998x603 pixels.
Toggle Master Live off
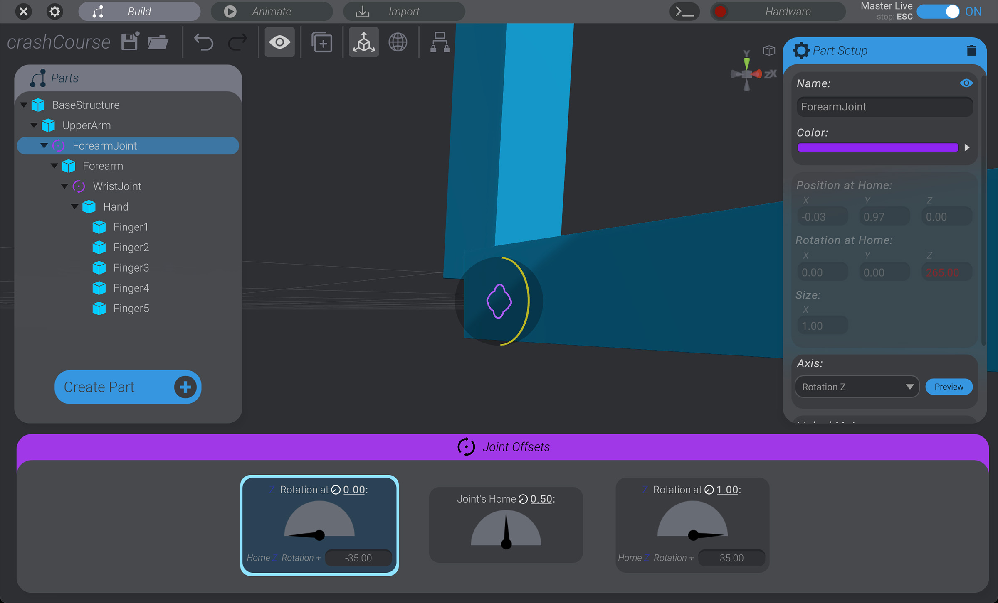pyautogui.click(x=938, y=12)
